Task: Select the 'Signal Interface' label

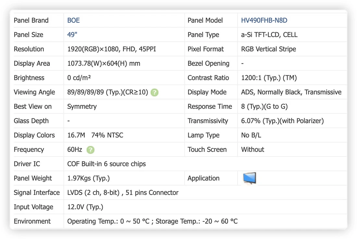Action: click(37, 193)
